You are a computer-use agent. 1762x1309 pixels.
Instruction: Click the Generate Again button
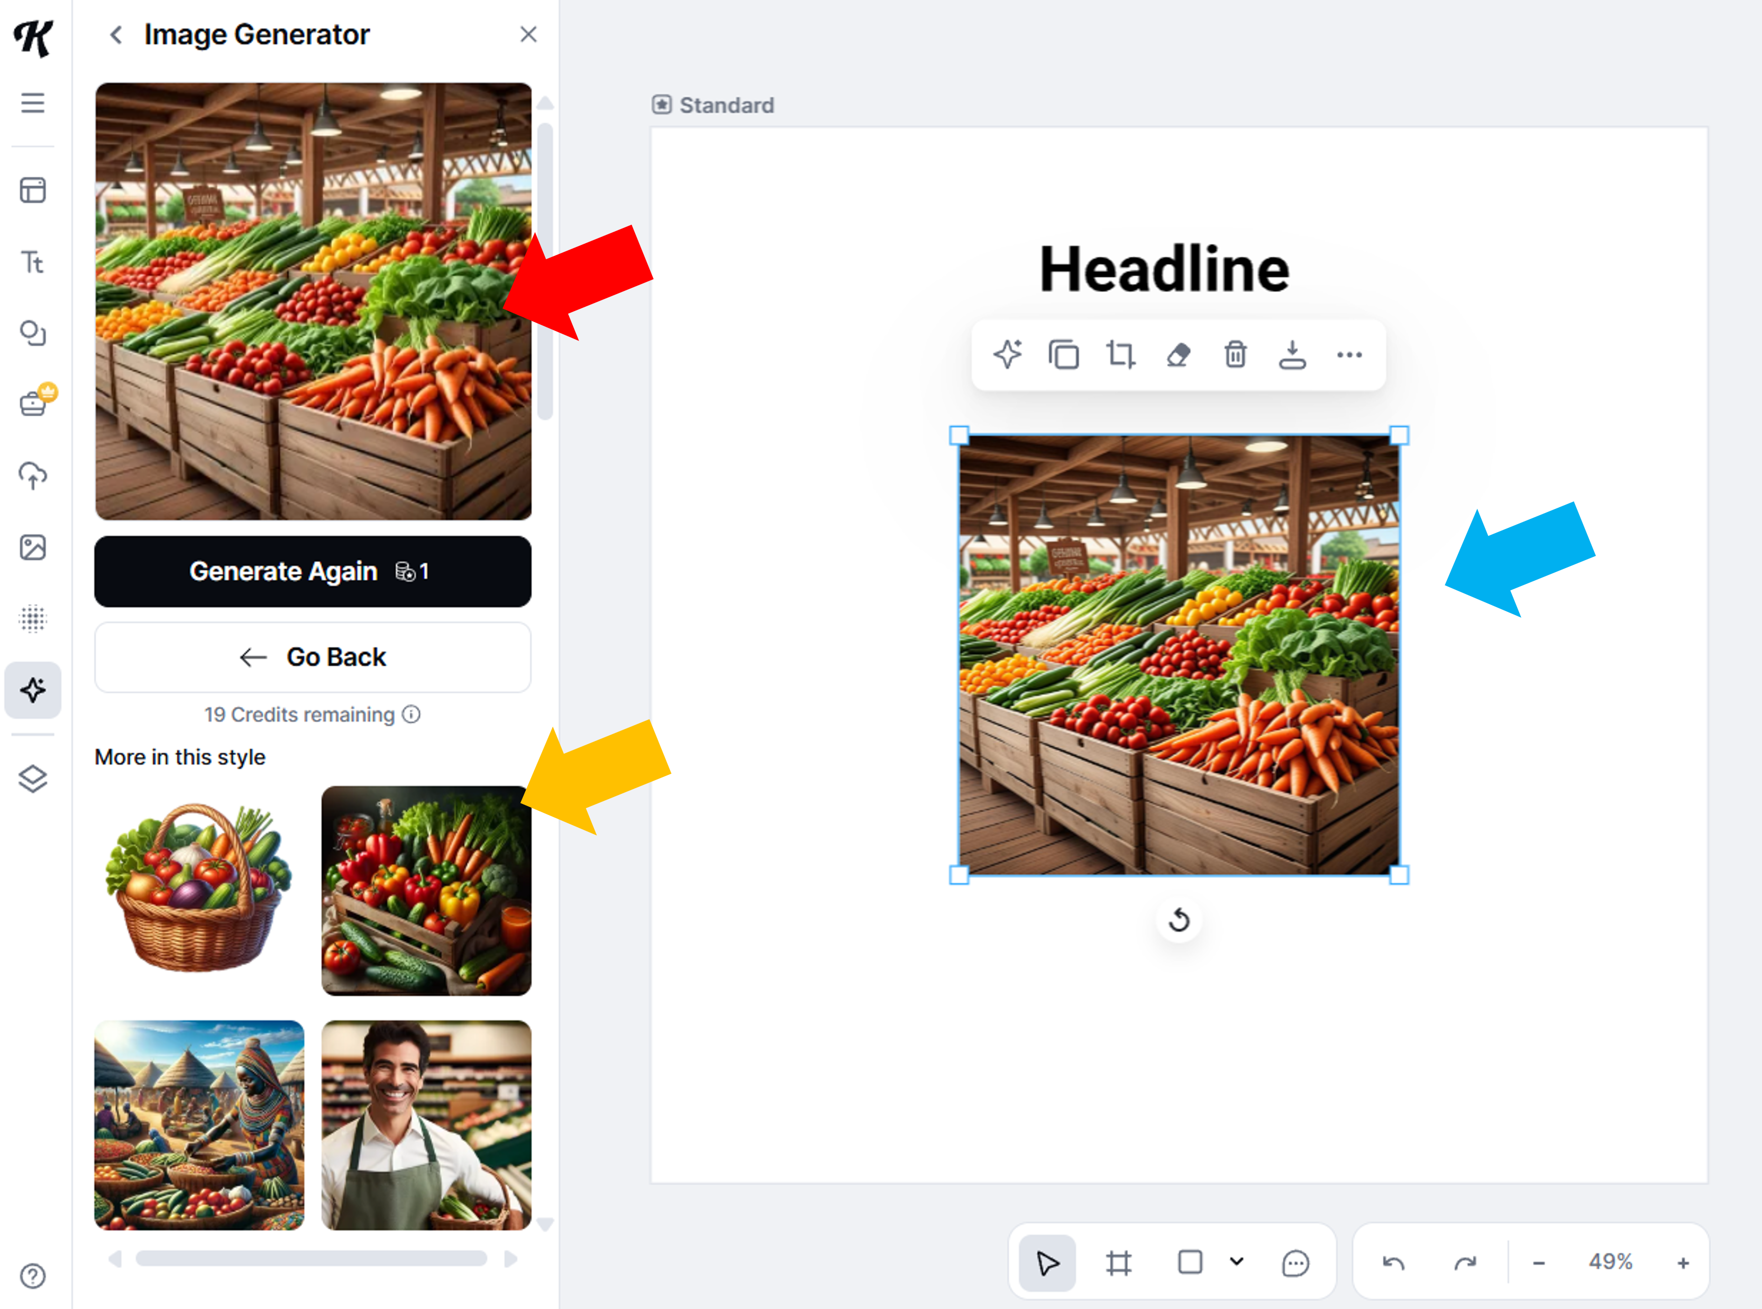(x=312, y=571)
